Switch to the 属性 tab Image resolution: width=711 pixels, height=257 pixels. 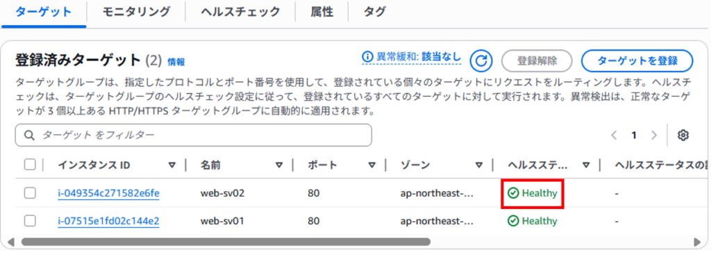(322, 13)
